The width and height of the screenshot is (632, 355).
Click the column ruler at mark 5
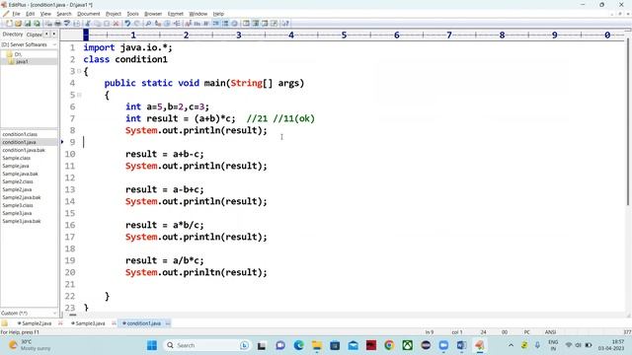point(344,35)
